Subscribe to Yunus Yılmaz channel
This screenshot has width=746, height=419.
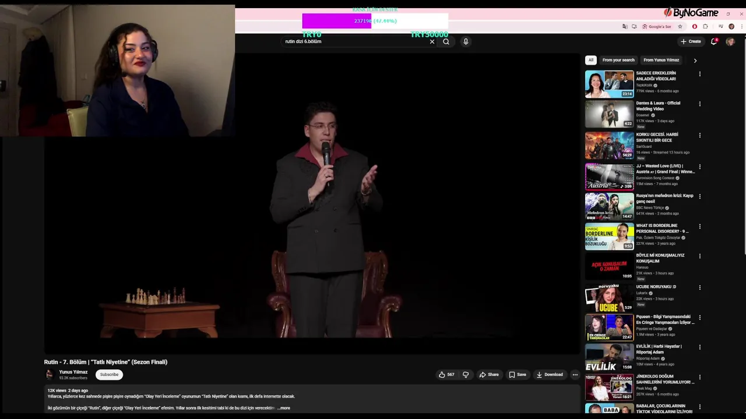pyautogui.click(x=109, y=375)
